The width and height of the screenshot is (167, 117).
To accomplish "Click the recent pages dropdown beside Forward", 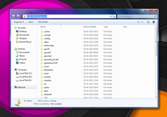I will (21, 16).
